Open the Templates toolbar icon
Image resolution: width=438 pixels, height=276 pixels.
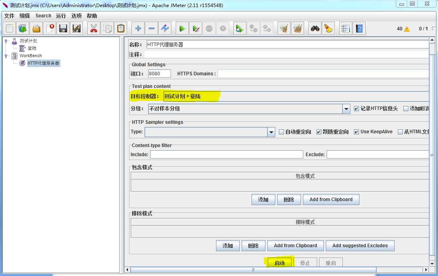click(23, 28)
